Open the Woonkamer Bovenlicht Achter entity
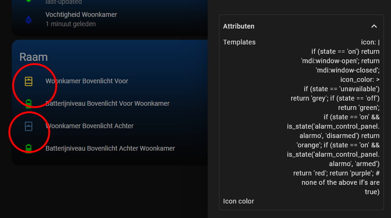Screen dimensions: 391x218 coord(89,126)
